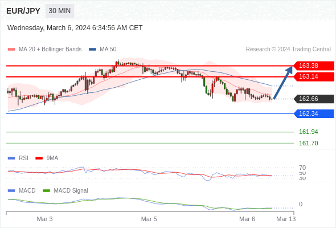The width and height of the screenshot is (336, 228).
Task: Click the 30 MIN timeframe badge
Action: 60,11
